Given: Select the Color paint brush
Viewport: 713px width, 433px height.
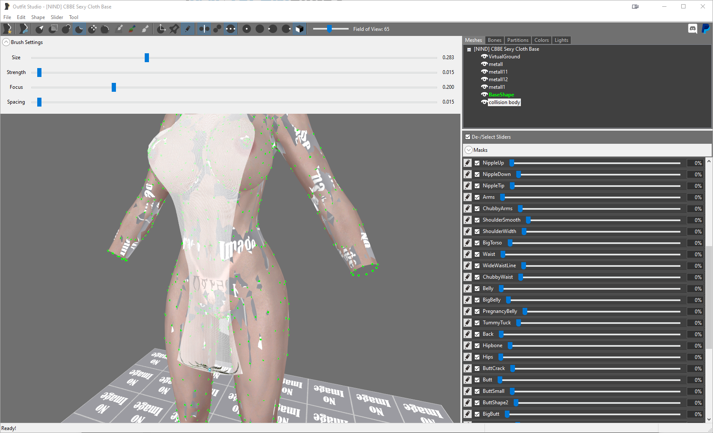Looking at the screenshot, I should tap(132, 29).
